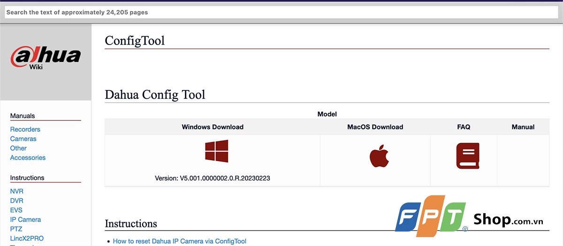
Task: Open LincX2PRO instructions link
Action: click(x=27, y=238)
